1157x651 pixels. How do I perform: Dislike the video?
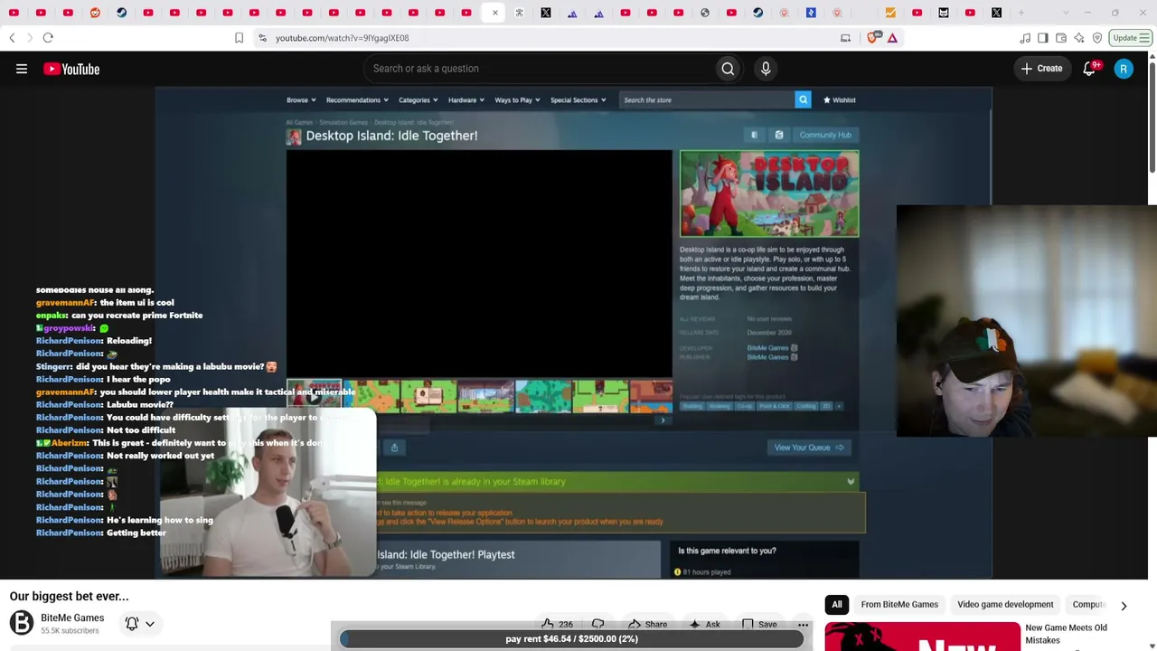point(597,624)
